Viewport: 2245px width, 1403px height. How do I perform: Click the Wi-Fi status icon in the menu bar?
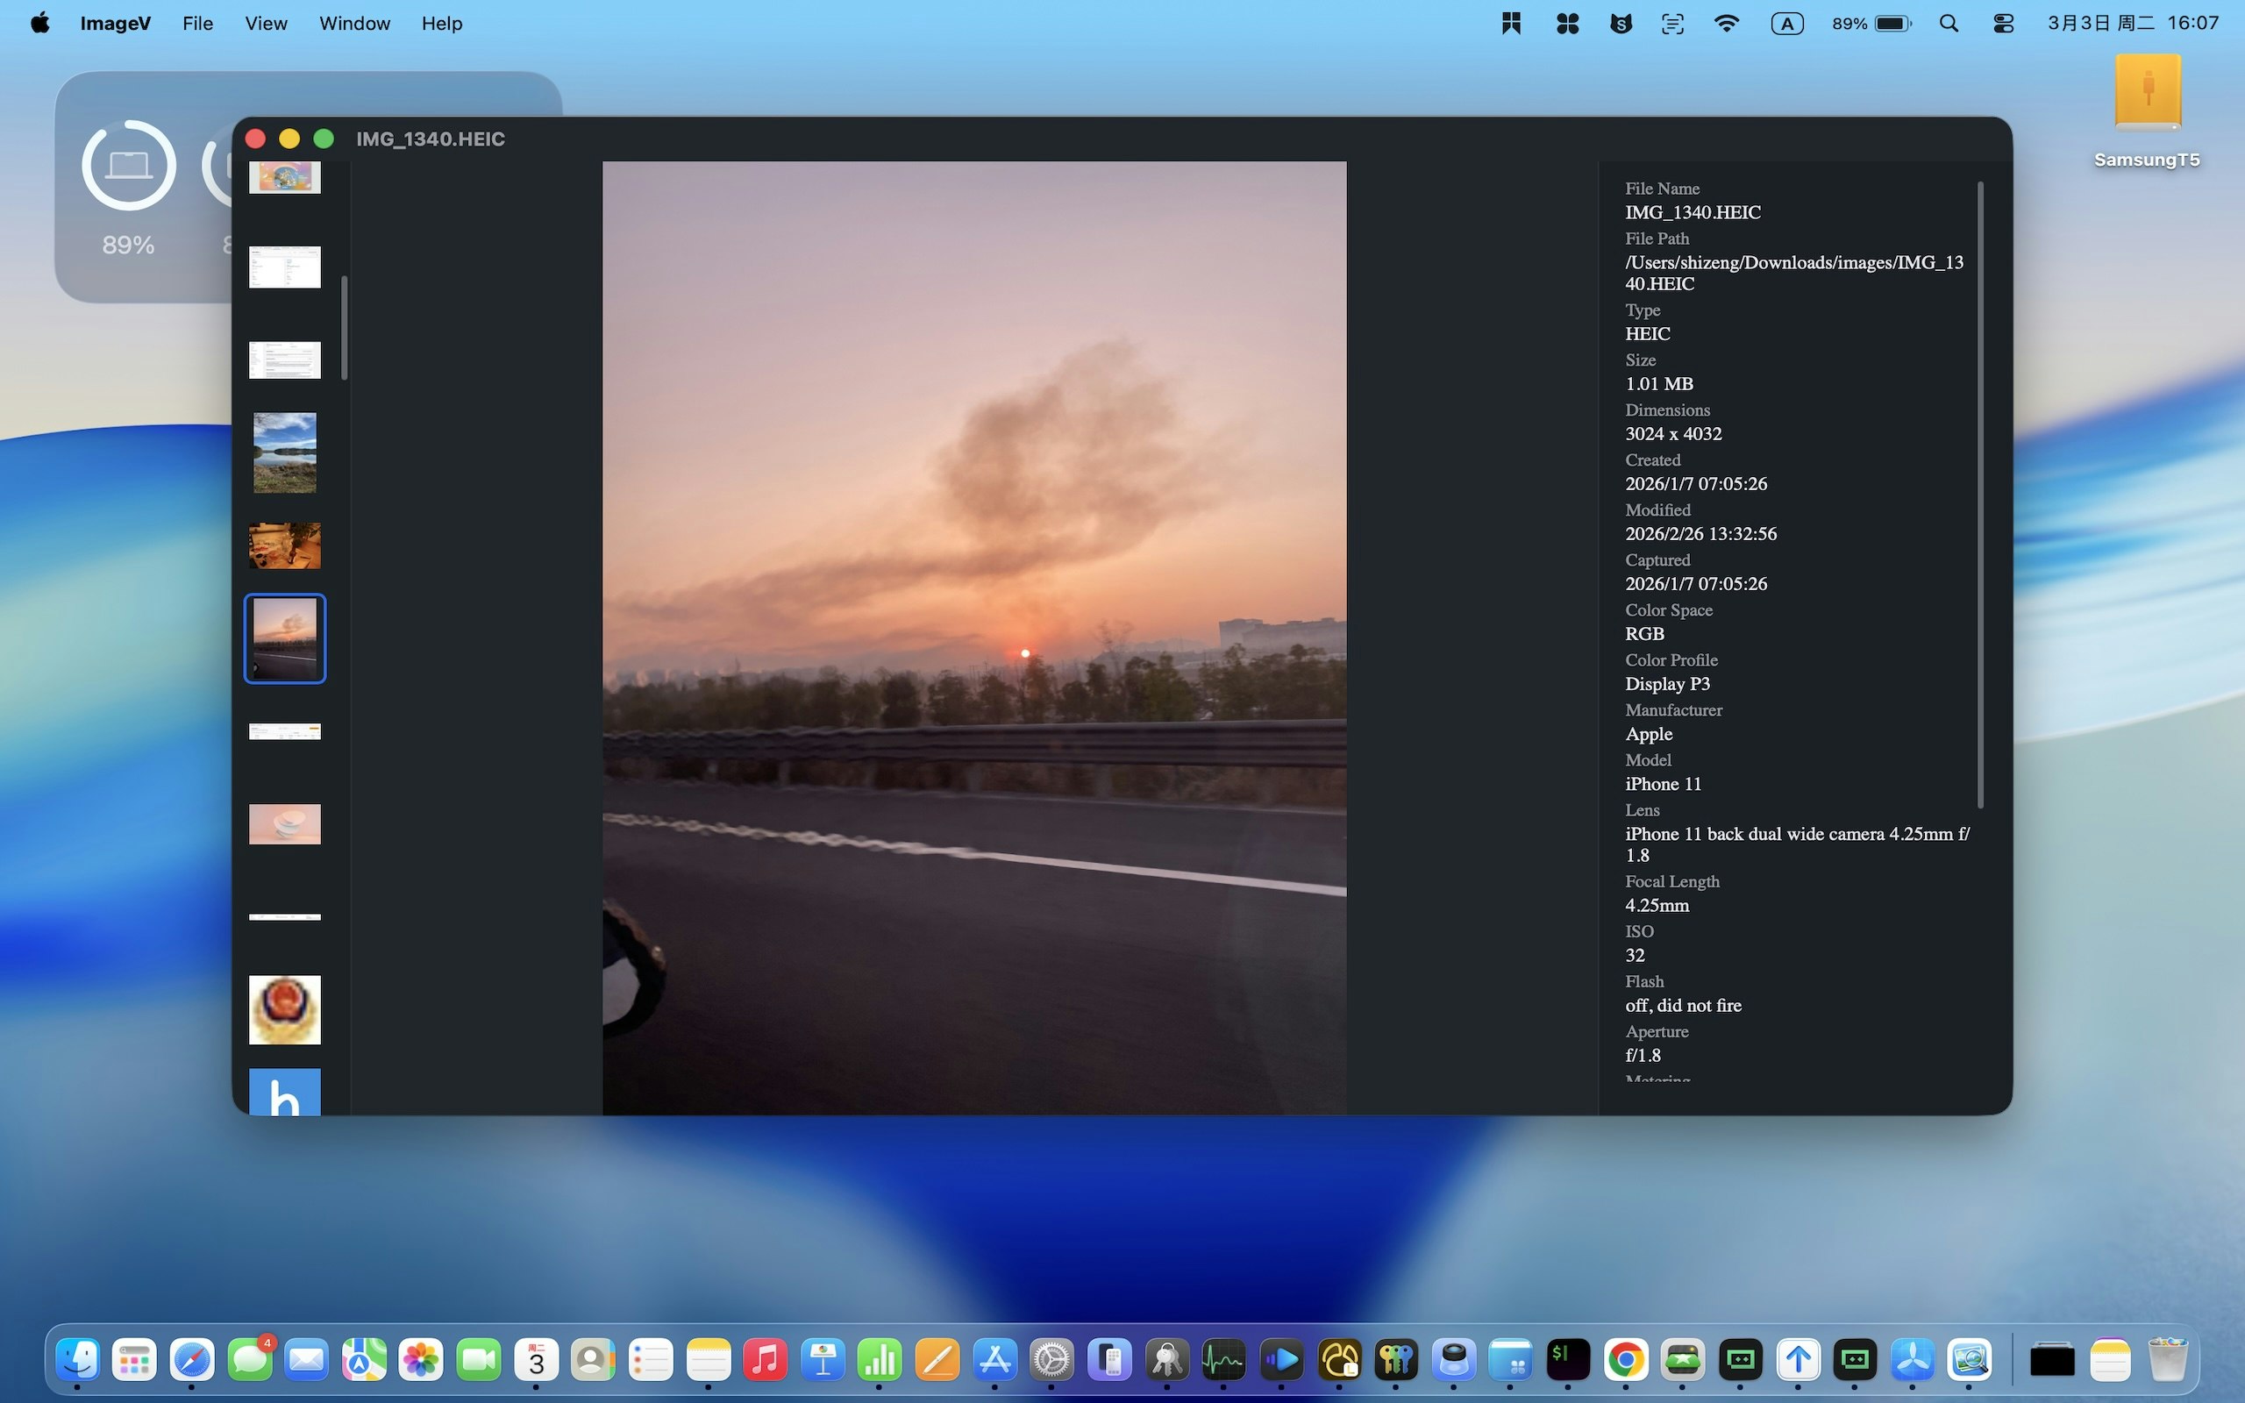coord(1726,23)
